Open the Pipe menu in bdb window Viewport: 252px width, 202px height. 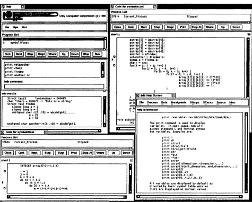coord(15,28)
